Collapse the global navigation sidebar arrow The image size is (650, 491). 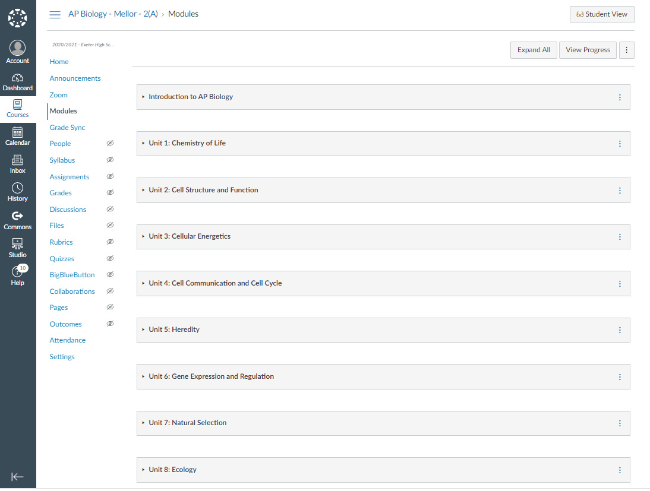pos(17,476)
